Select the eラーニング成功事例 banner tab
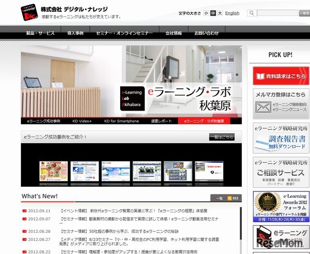The image size is (310, 254). click(44, 121)
